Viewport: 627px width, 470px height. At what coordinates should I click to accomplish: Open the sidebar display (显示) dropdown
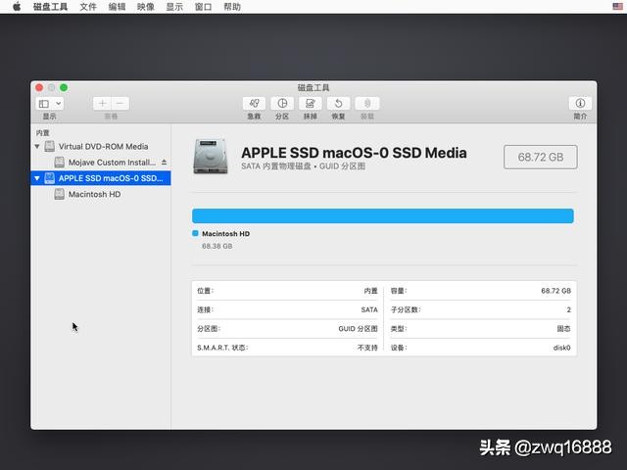pyautogui.click(x=49, y=103)
